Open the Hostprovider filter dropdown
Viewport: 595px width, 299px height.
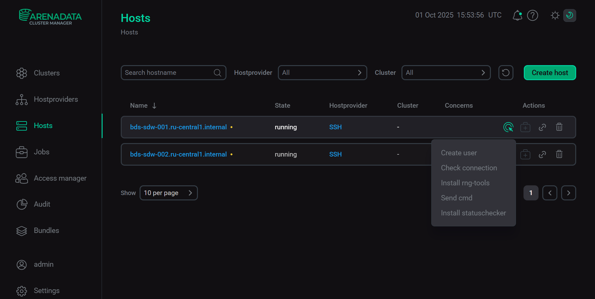click(x=322, y=72)
